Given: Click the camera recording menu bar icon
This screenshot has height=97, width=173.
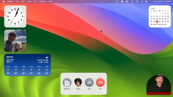Looking at the screenshot, I should (117, 2).
